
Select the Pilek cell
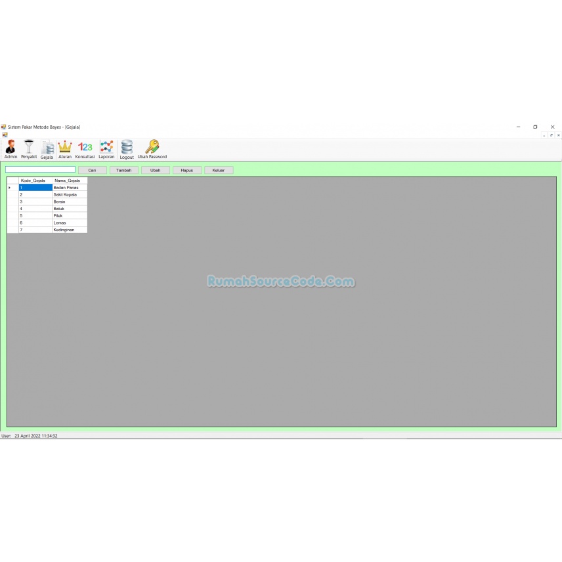point(70,216)
